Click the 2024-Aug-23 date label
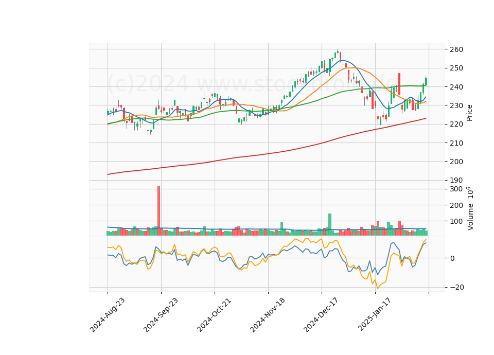 (x=108, y=315)
